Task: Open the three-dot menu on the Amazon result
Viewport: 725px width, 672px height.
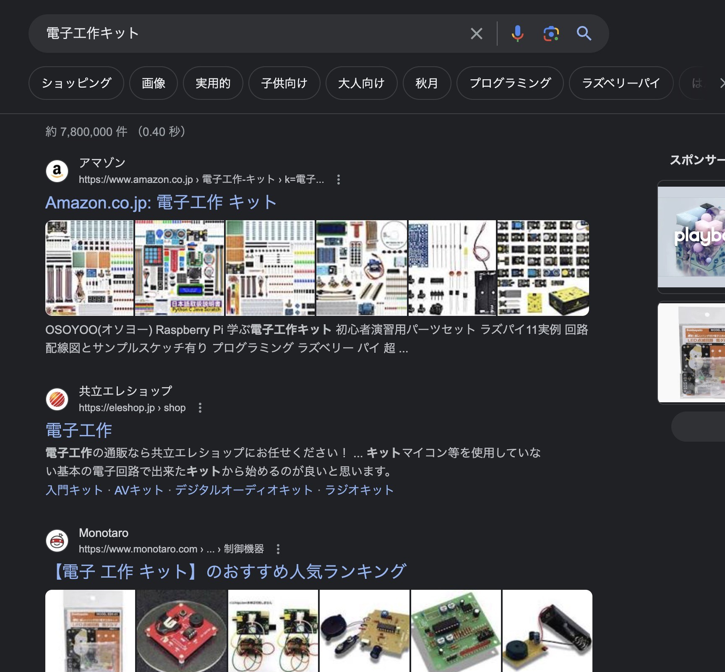Action: (338, 180)
